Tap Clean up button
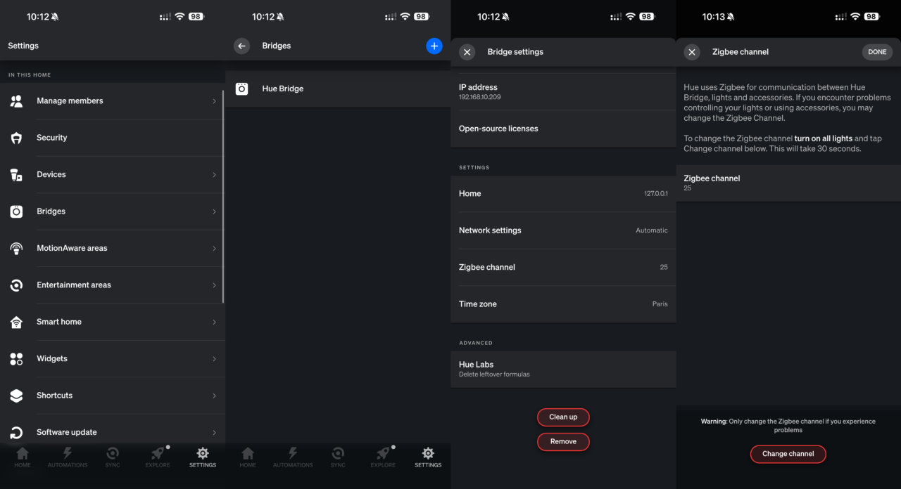 click(563, 417)
